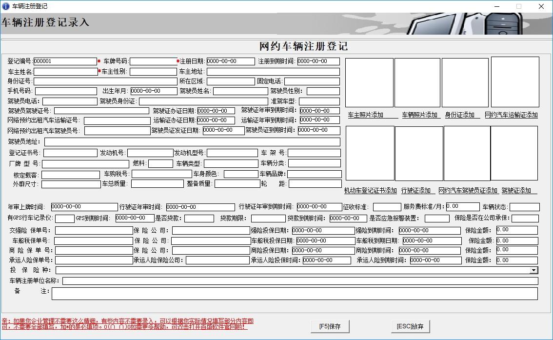Image resolution: width=553 pixels, height=340 pixels.
Task: Click 驾驶证添加 link
Action: tap(516, 190)
